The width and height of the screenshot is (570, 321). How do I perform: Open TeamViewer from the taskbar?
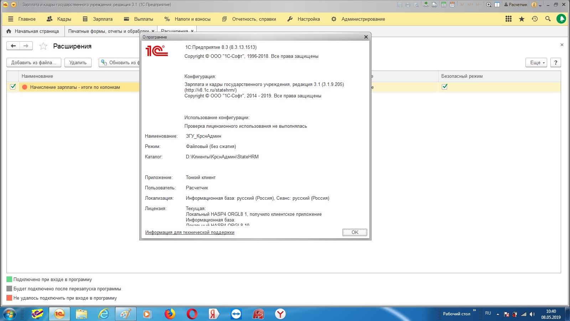point(236,314)
